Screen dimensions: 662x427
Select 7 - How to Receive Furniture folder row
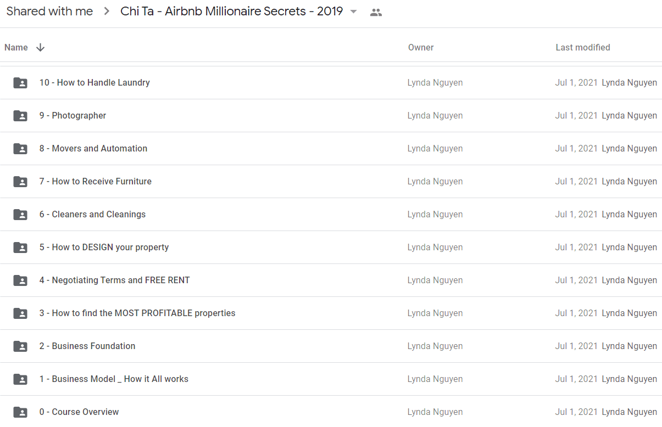click(331, 182)
